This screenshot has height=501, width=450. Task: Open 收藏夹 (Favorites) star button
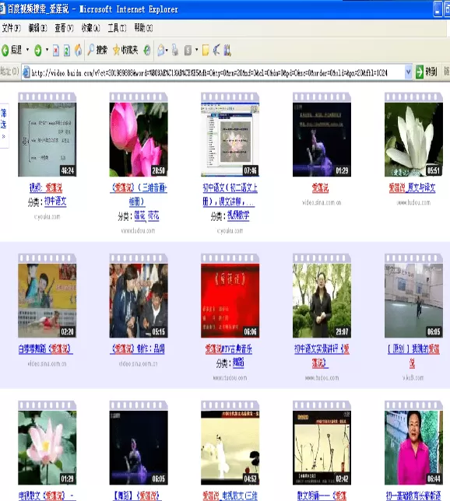point(125,50)
